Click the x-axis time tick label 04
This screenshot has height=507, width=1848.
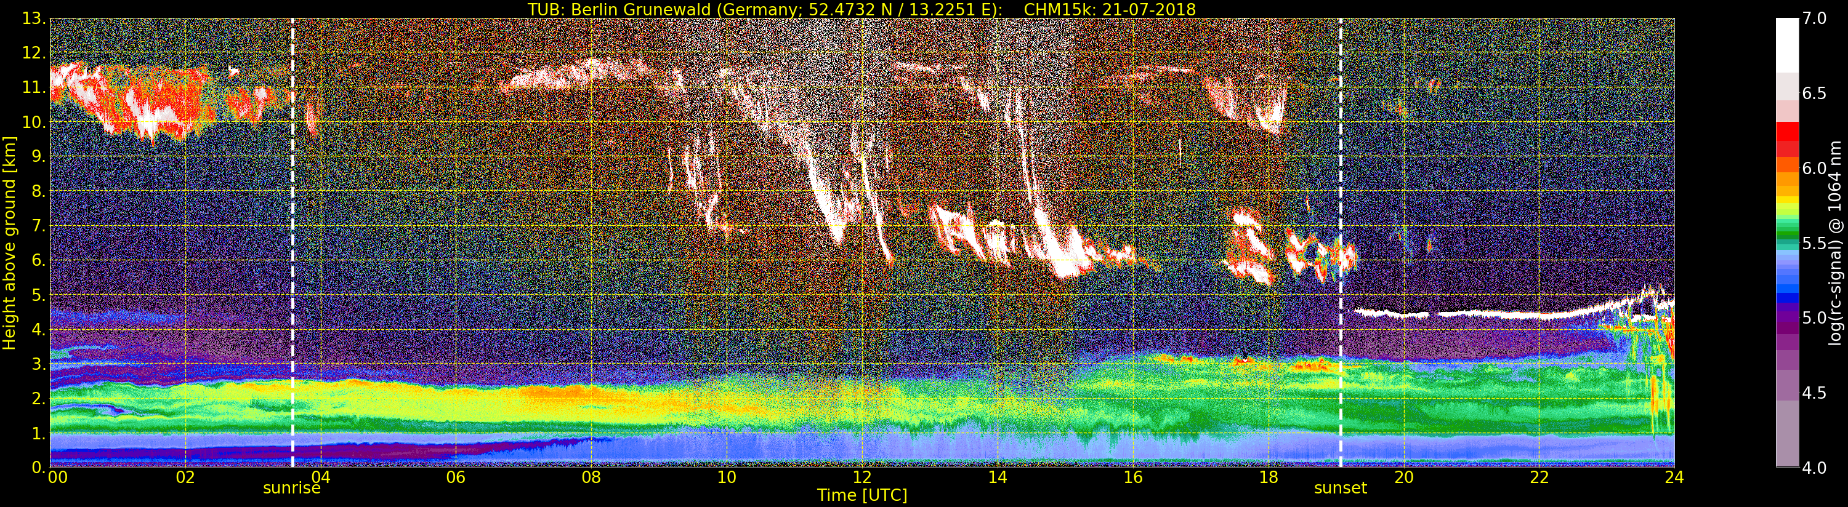pyautogui.click(x=321, y=477)
